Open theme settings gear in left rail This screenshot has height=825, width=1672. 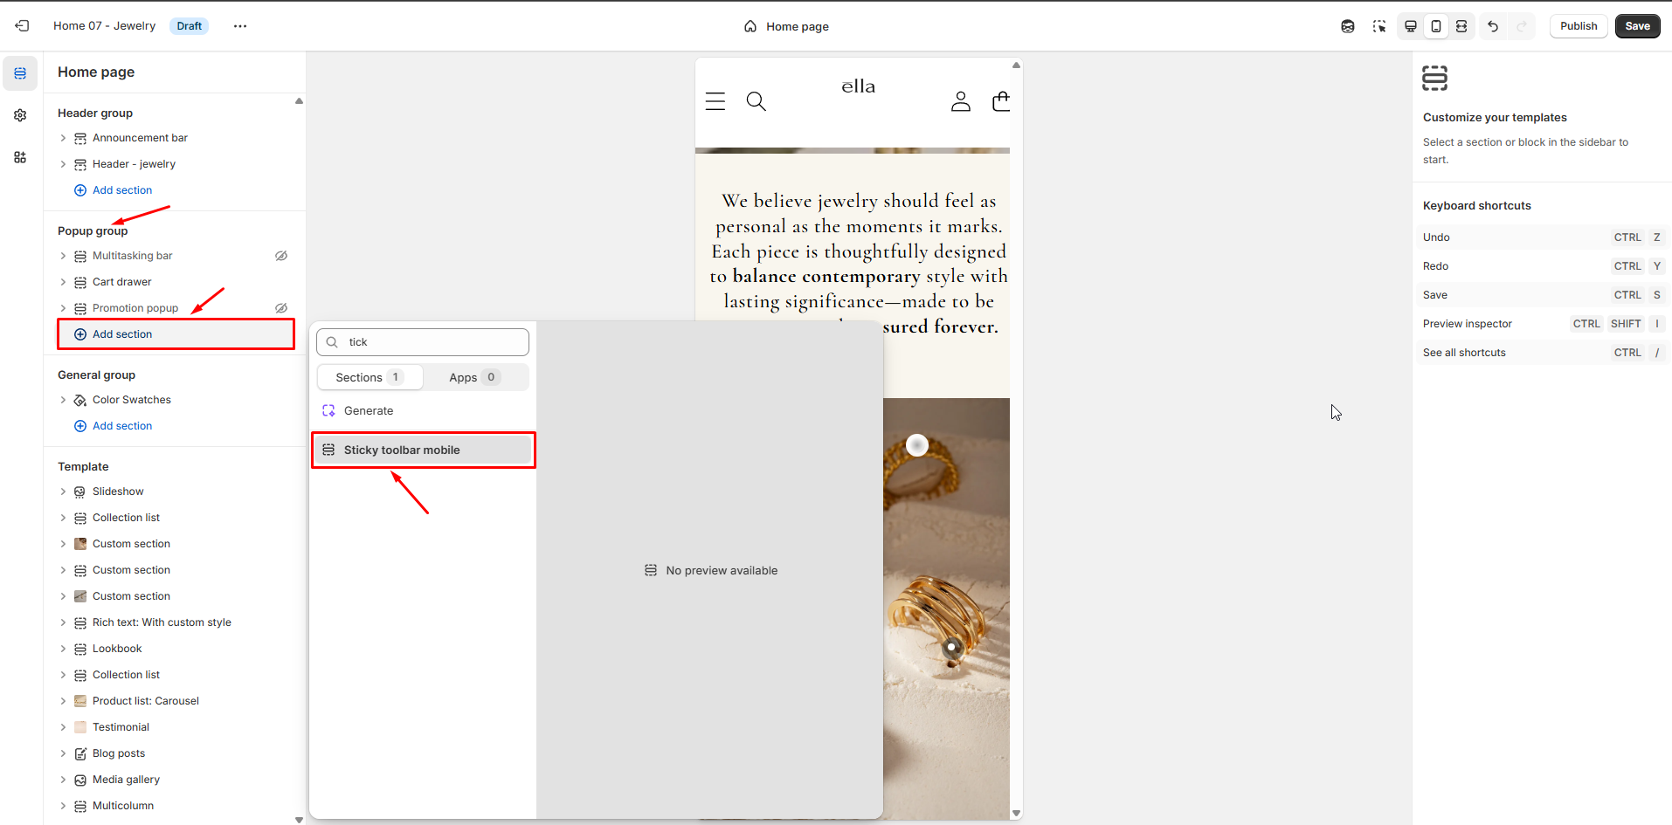pos(20,115)
